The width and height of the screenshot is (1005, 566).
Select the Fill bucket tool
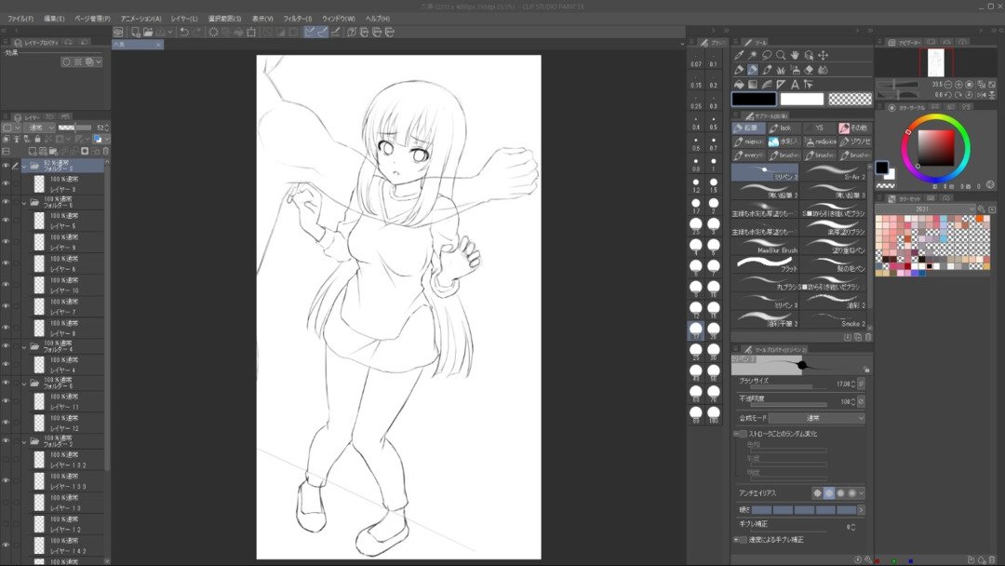click(x=738, y=84)
